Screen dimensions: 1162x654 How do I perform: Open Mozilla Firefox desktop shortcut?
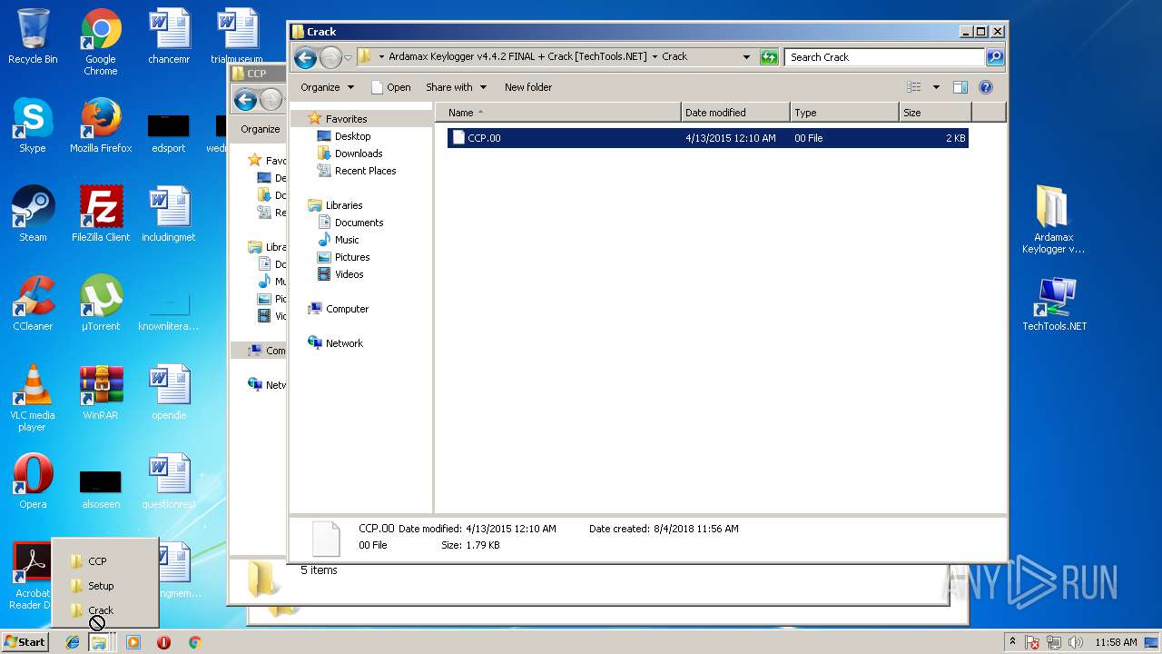(x=101, y=125)
